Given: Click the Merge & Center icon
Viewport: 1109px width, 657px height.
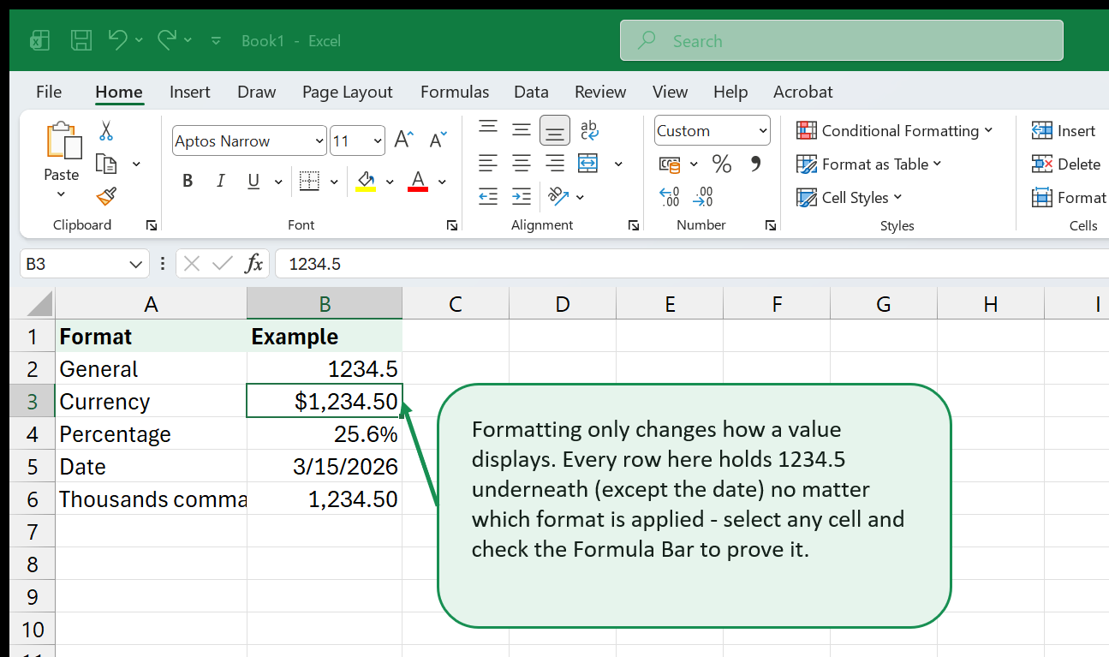Looking at the screenshot, I should 587,163.
